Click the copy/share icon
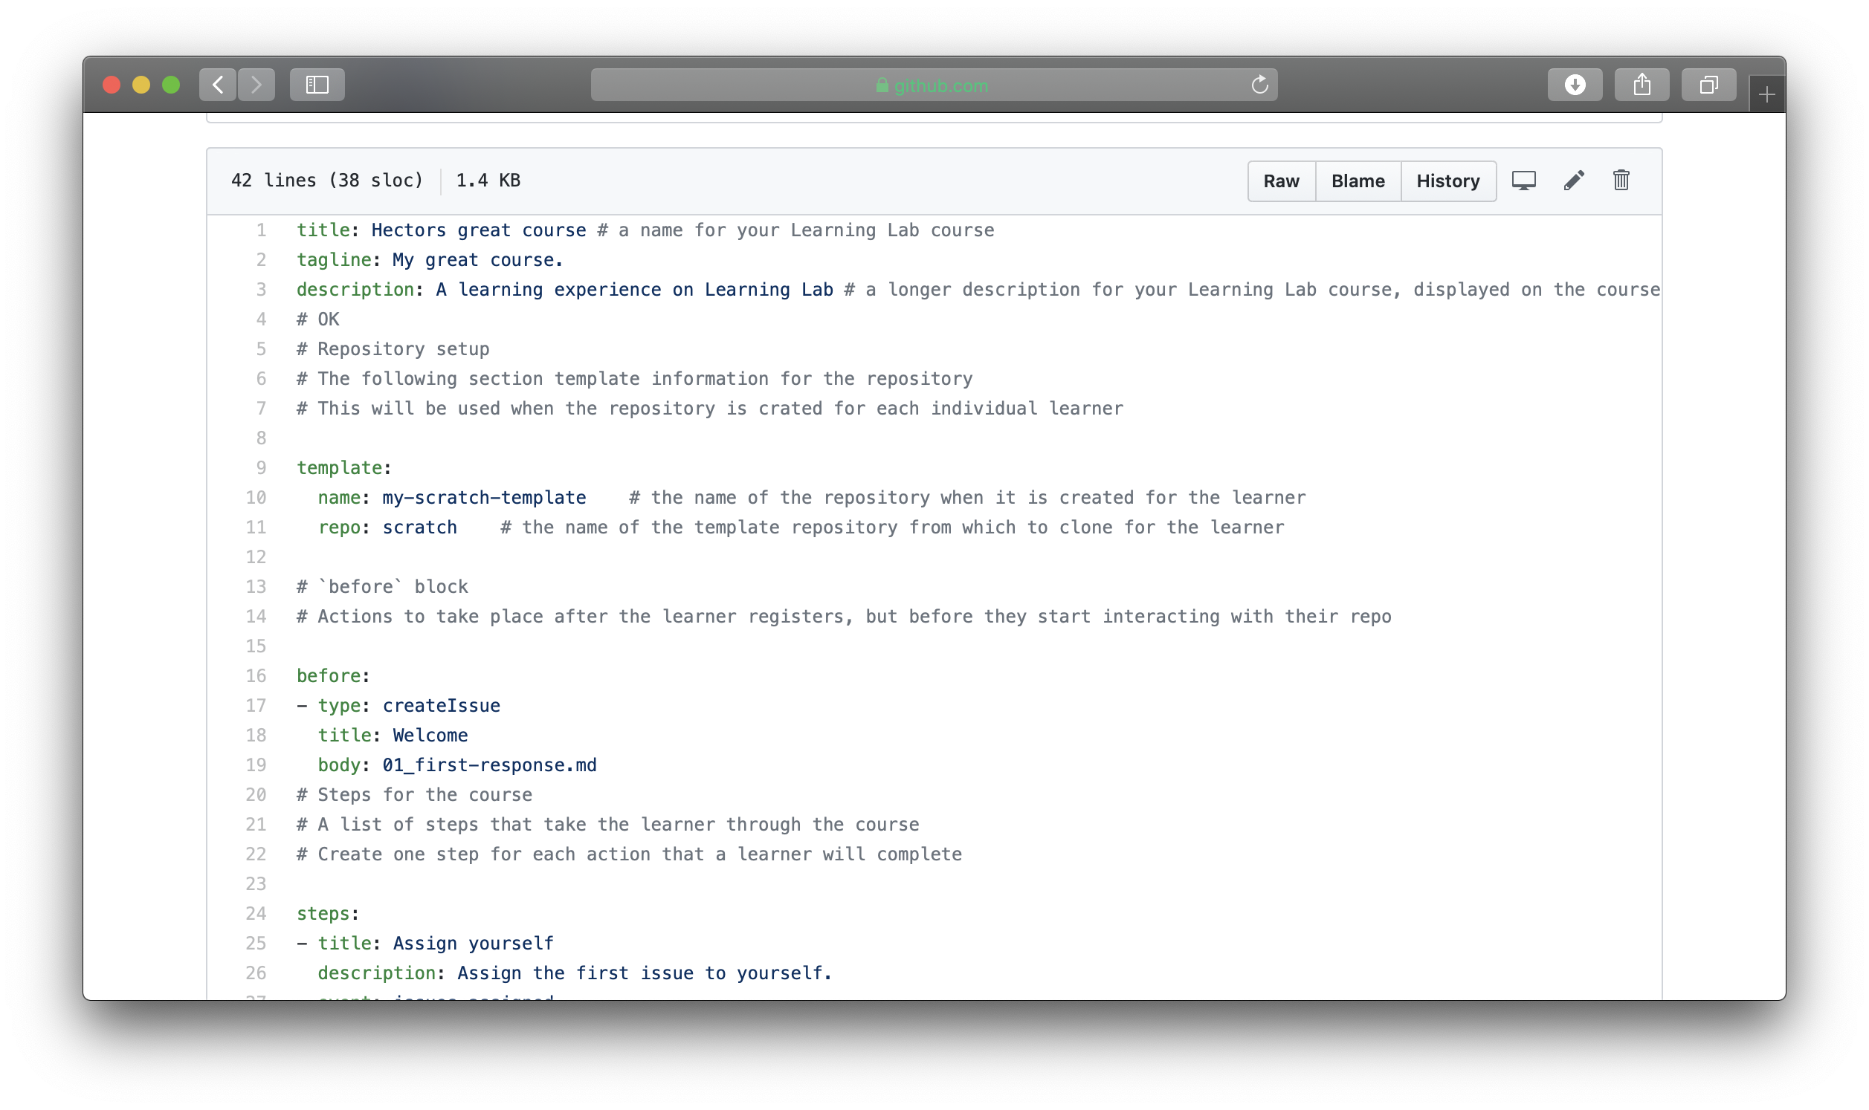The image size is (1869, 1110). pos(1643,85)
